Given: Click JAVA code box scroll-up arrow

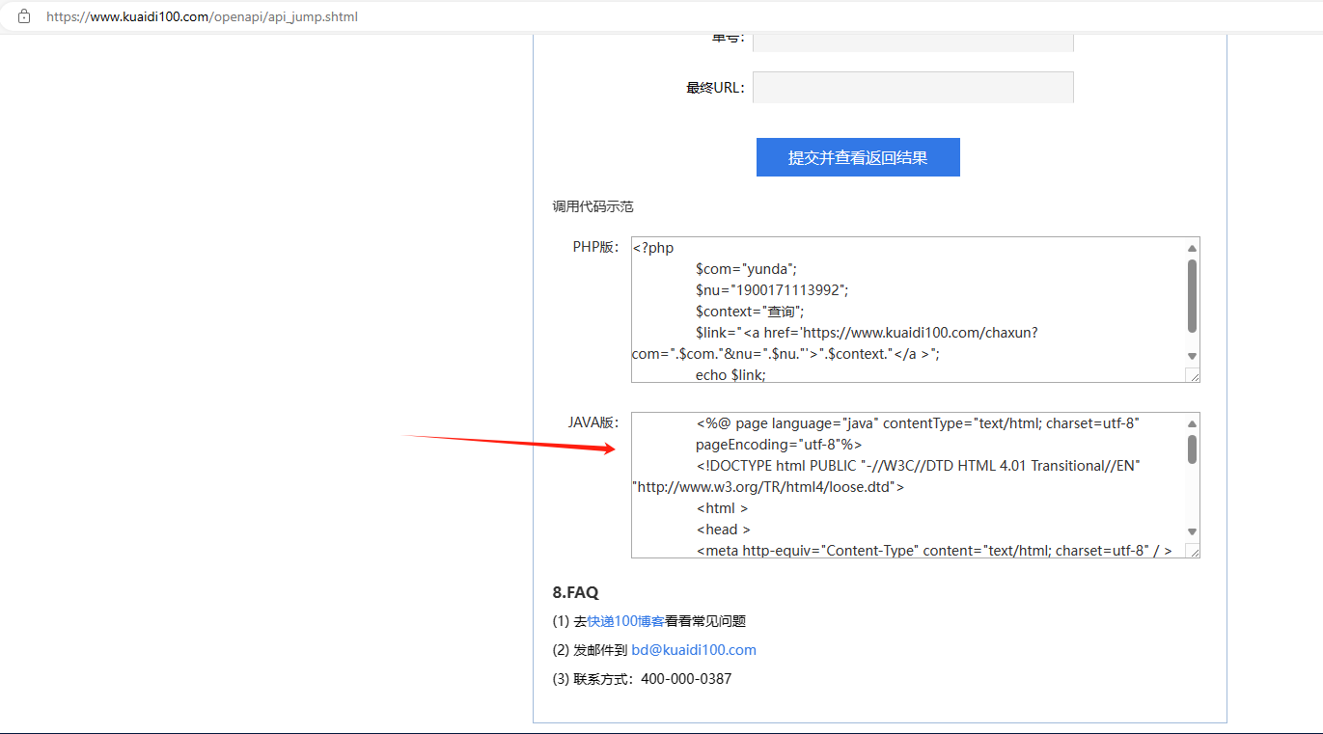Looking at the screenshot, I should pyautogui.click(x=1192, y=424).
